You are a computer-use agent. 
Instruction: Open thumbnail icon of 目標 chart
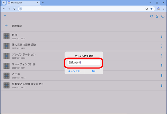(6, 36)
